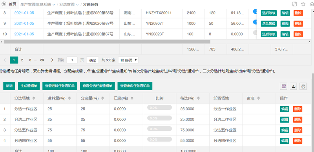
Task: Click the page number input field
Action: (x=72, y=60)
